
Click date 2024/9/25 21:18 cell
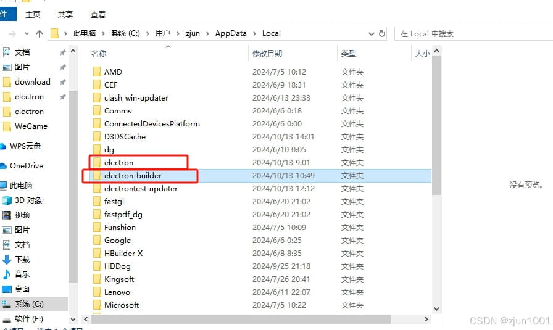pos(281,266)
